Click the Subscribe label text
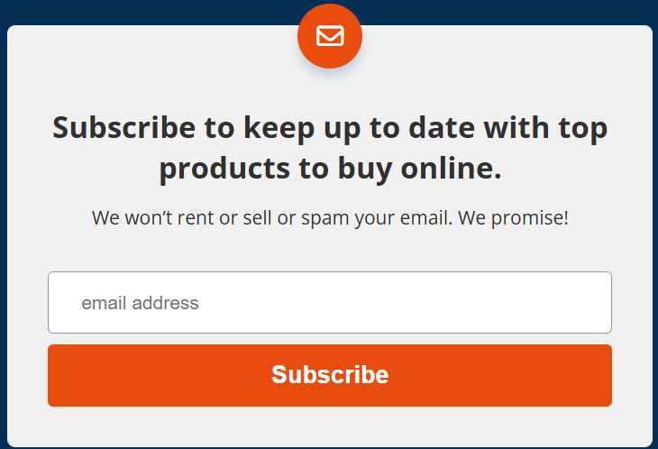 (330, 375)
